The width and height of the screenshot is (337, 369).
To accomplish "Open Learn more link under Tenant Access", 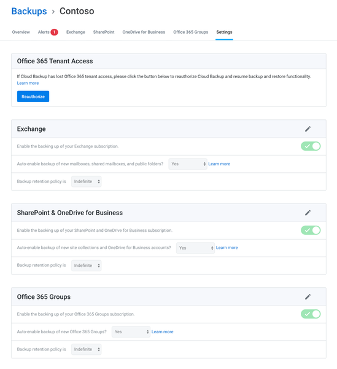I will [28, 83].
